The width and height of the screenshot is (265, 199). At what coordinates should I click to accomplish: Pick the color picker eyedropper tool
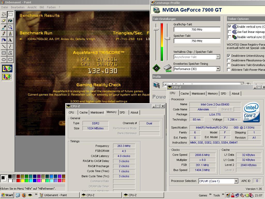pos(4,27)
